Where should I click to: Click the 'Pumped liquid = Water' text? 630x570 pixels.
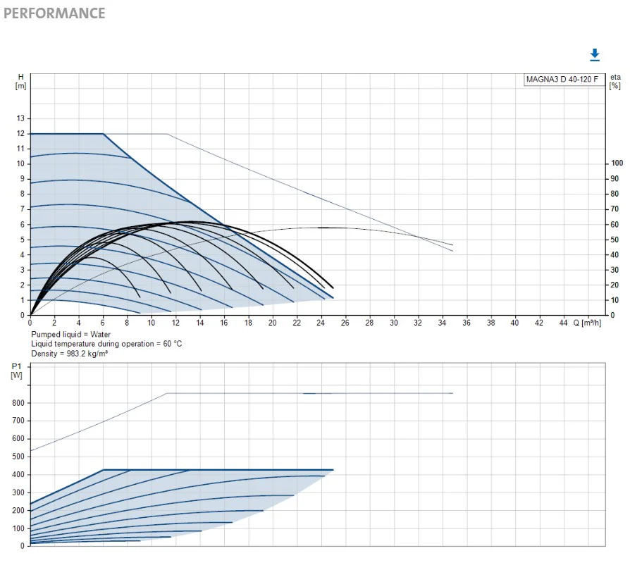[70, 334]
